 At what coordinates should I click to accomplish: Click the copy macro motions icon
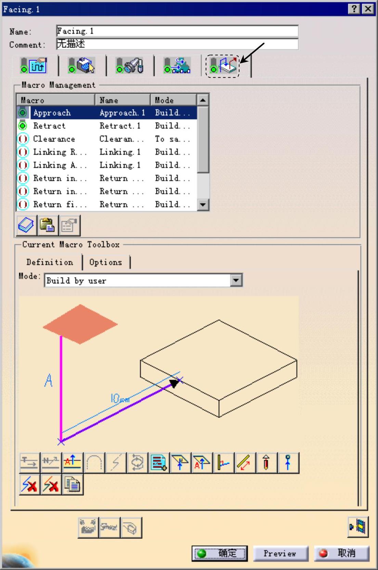73,485
